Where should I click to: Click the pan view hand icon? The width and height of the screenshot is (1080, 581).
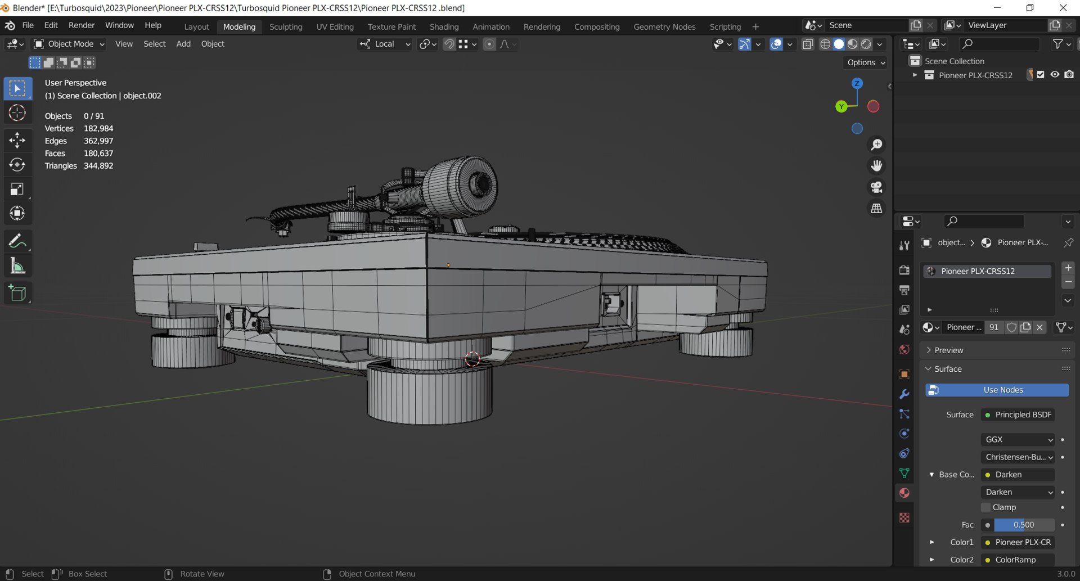click(876, 166)
